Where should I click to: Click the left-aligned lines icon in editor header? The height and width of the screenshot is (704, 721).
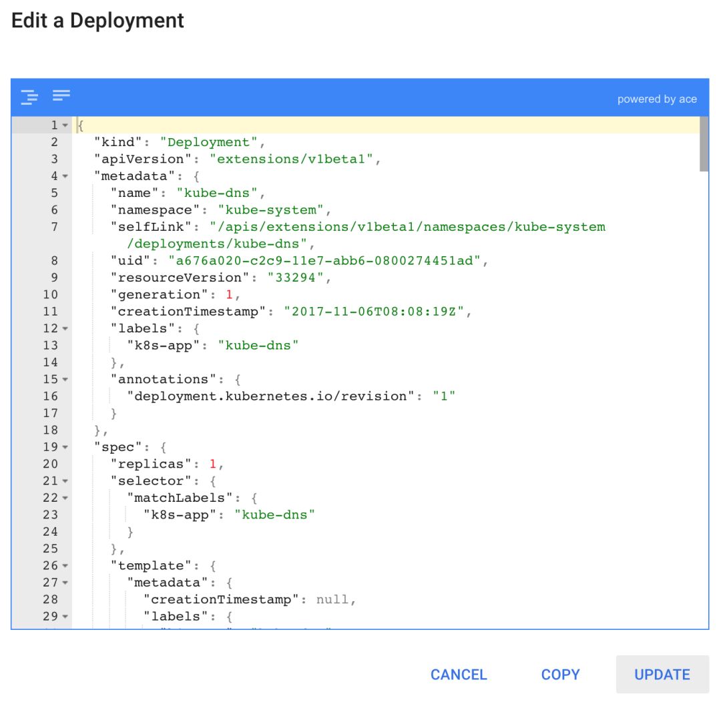pyautogui.click(x=61, y=95)
